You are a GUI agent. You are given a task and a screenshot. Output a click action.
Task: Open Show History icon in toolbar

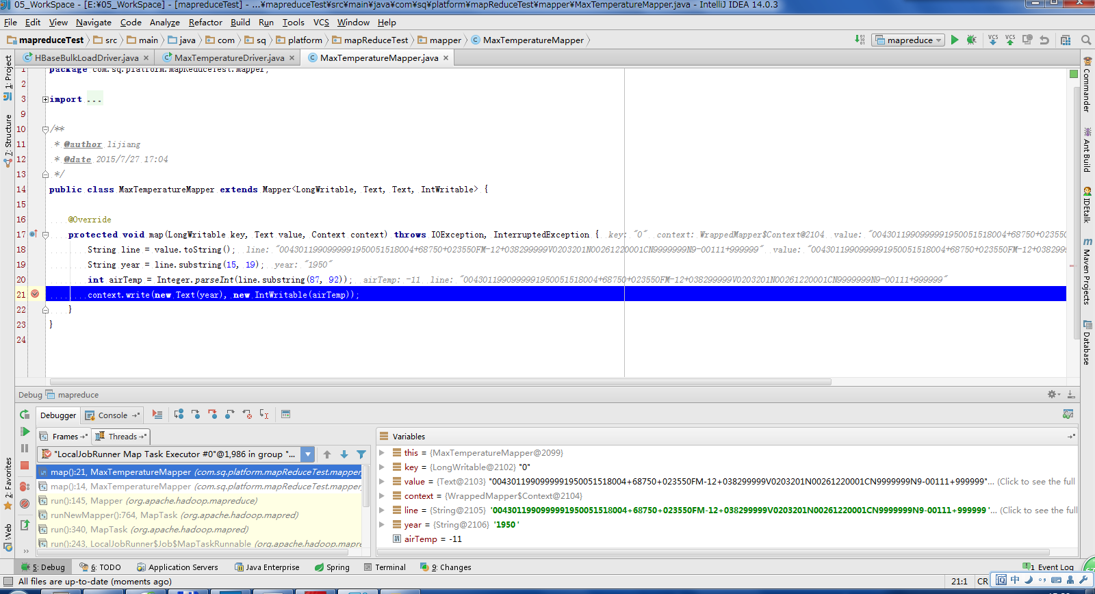[1027, 40]
